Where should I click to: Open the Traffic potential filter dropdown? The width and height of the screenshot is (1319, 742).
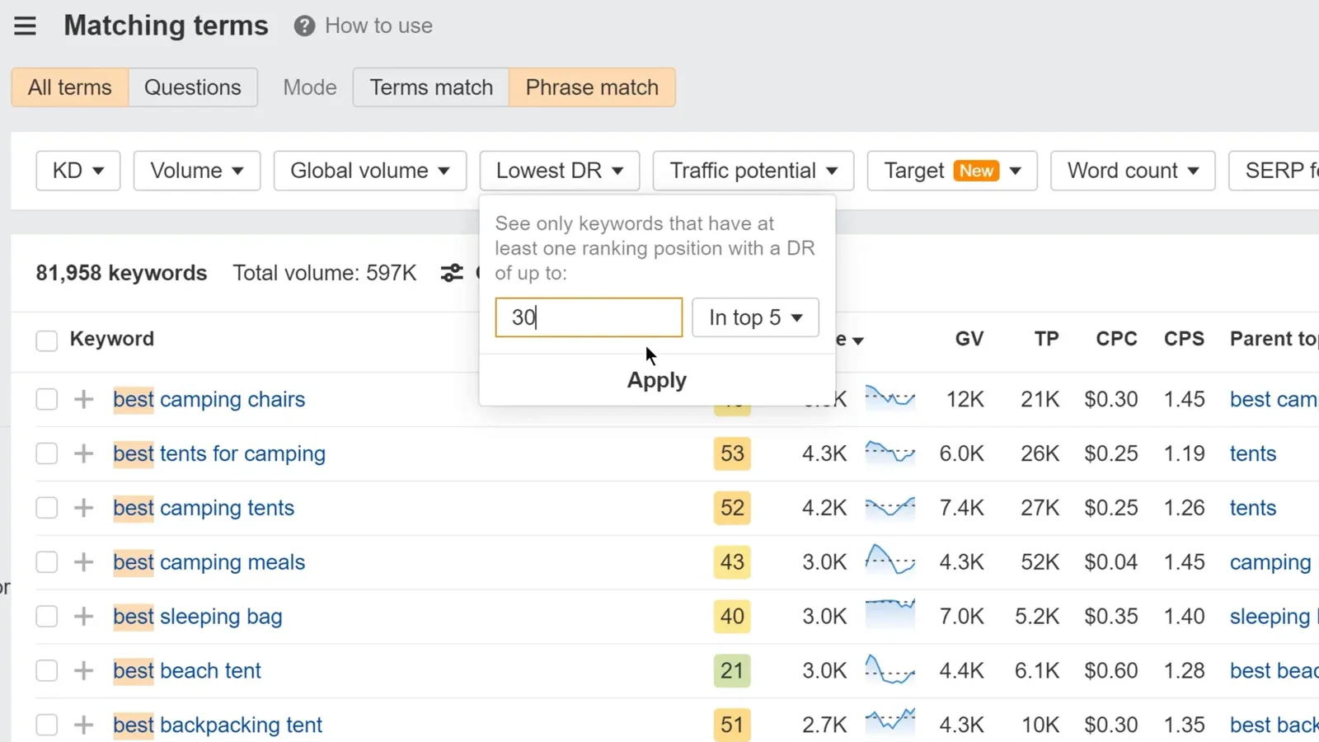click(753, 171)
